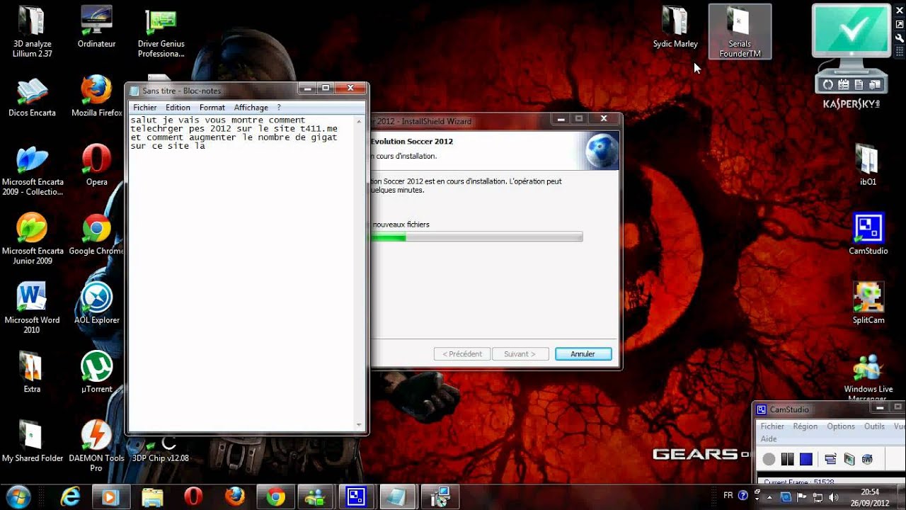Screen dimensions: 906x510
Task: Open CamStudio Région menu
Action: pyautogui.click(x=805, y=426)
